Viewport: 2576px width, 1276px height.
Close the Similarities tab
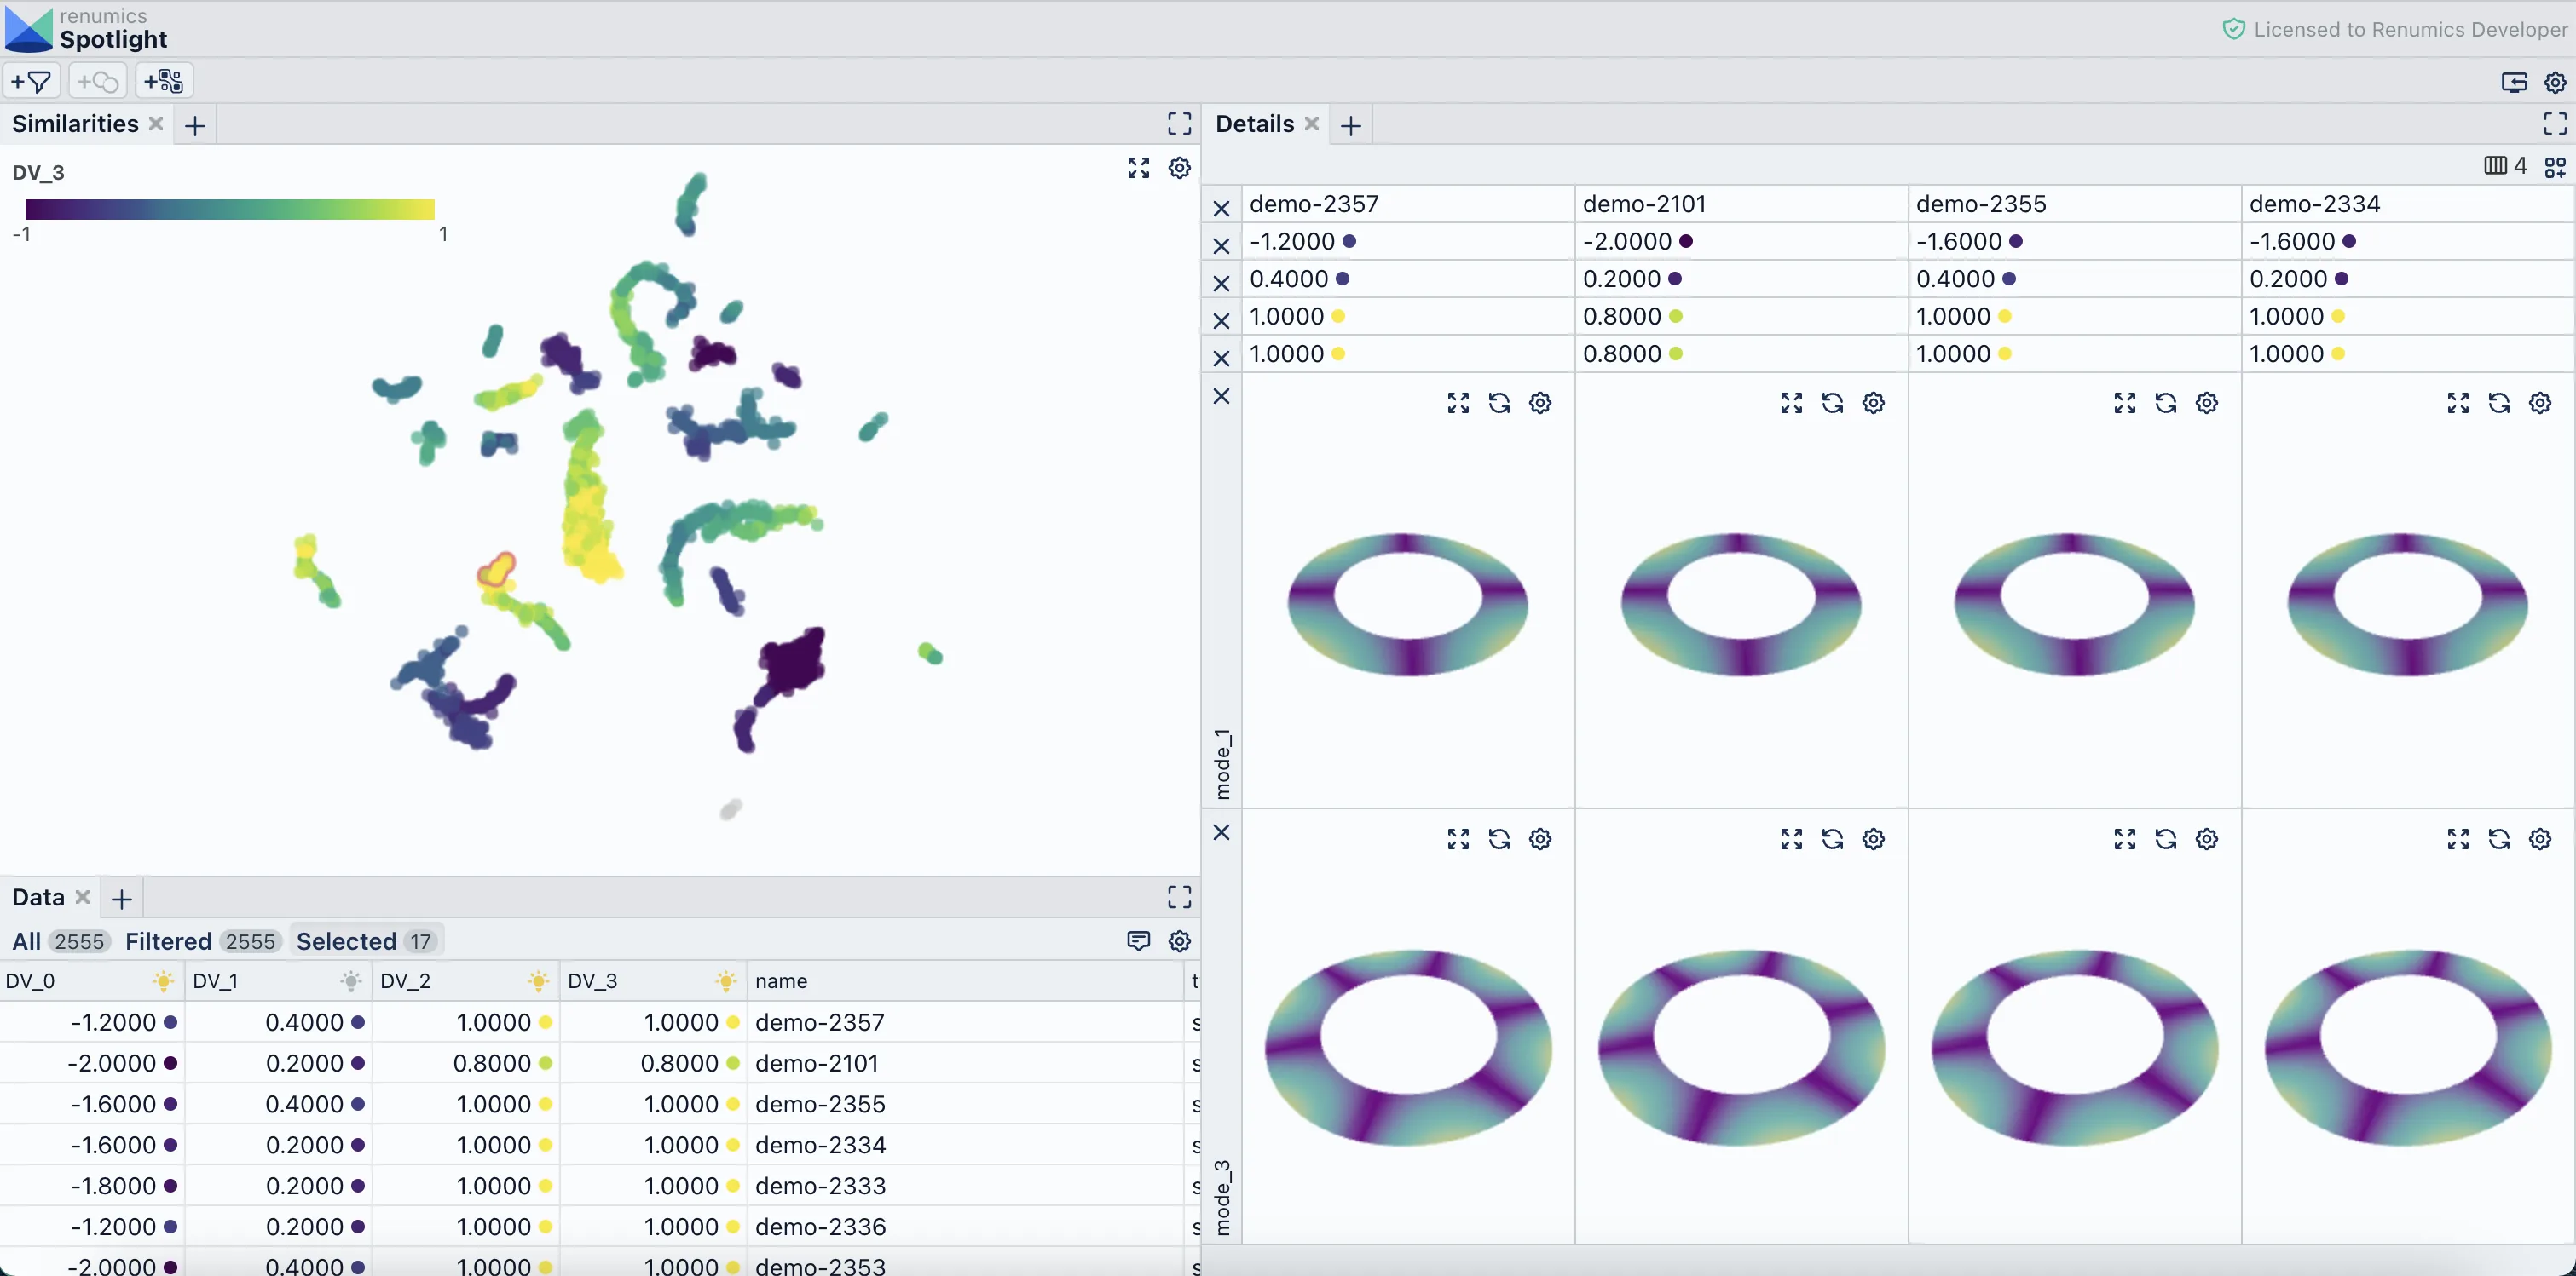[156, 123]
